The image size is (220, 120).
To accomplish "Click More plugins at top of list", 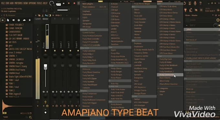I will 88,4.
